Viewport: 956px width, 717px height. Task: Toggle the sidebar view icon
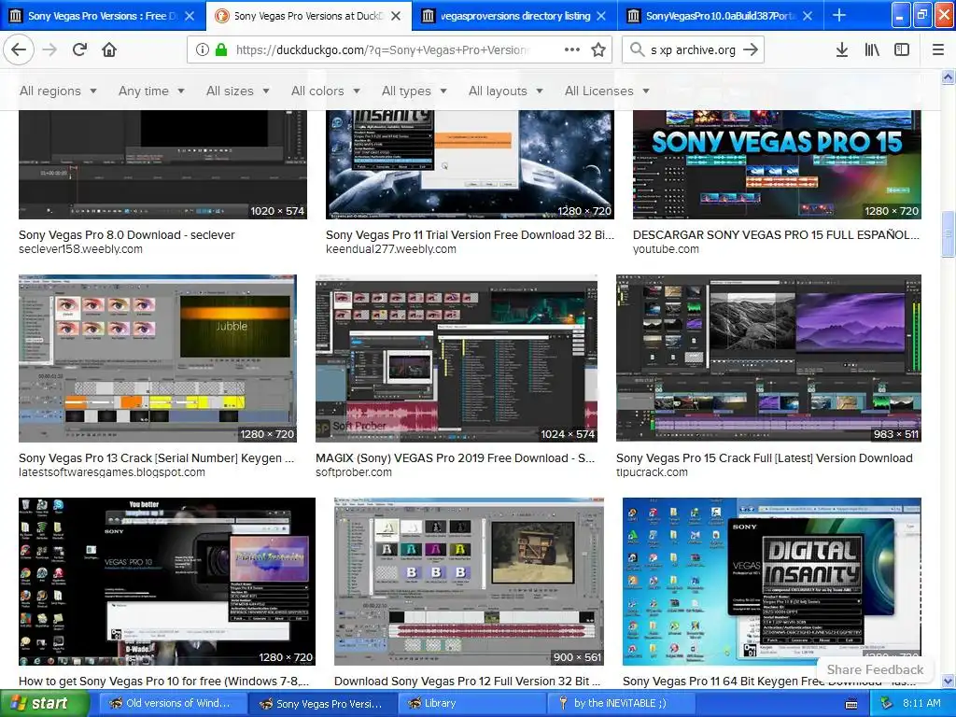point(902,50)
